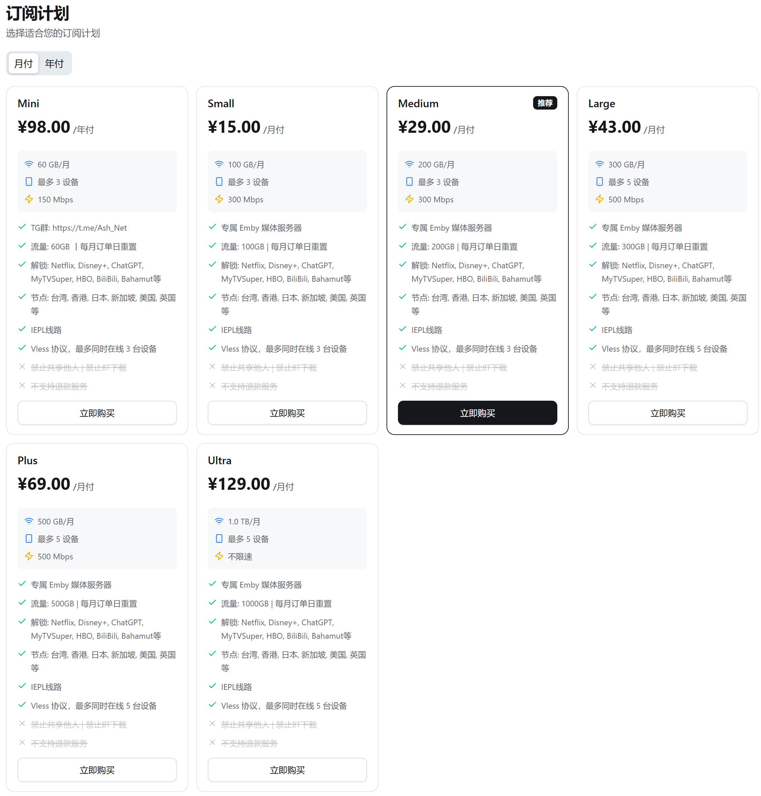Viewport: 761px width, 796px height.
Task: Click the checkmark beside Medium IEPL线路
Action: click(402, 329)
